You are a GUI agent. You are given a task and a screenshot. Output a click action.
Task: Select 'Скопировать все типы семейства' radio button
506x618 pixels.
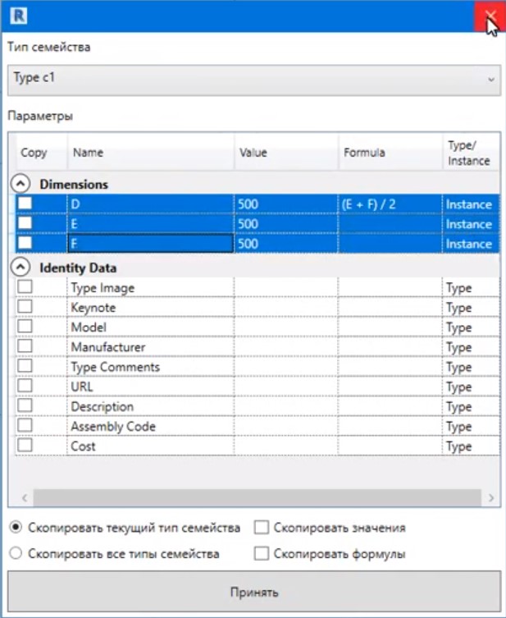pyautogui.click(x=16, y=553)
